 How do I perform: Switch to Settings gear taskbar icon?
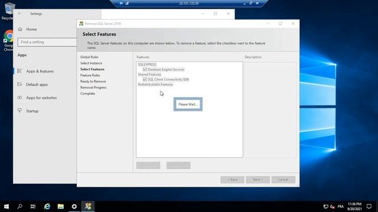tap(74, 207)
